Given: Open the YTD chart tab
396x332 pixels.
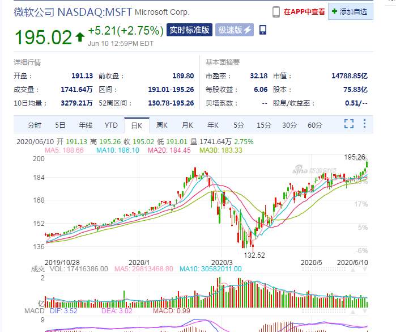Looking at the screenshot, I should pyautogui.click(x=111, y=125).
